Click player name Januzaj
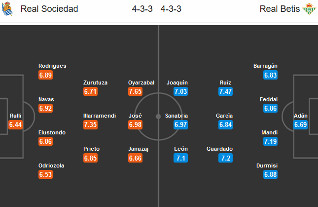The height and width of the screenshot is (207, 318). (139, 149)
